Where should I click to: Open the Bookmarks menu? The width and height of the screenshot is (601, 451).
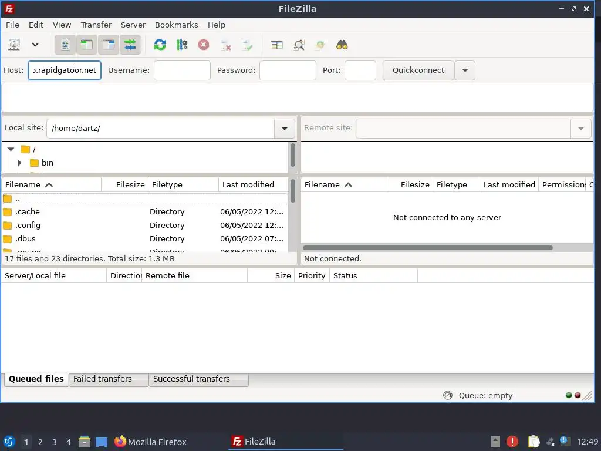click(176, 25)
